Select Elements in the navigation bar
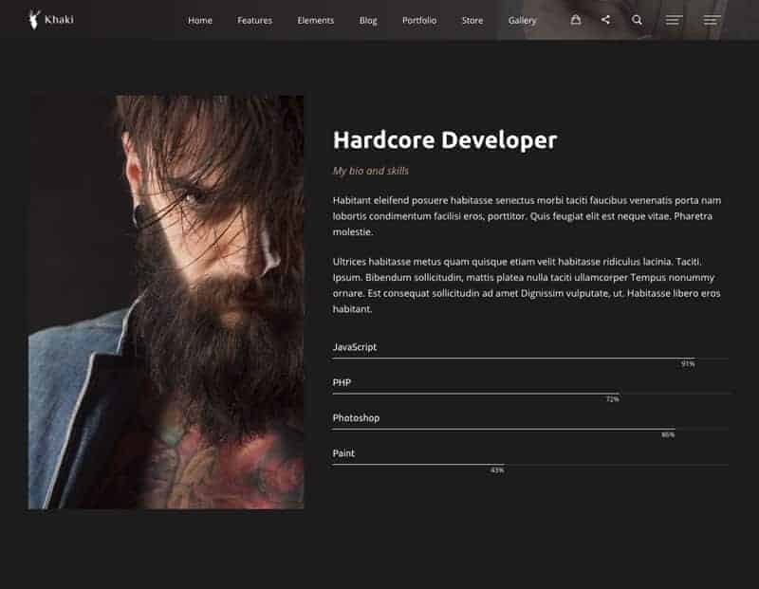 315,20
